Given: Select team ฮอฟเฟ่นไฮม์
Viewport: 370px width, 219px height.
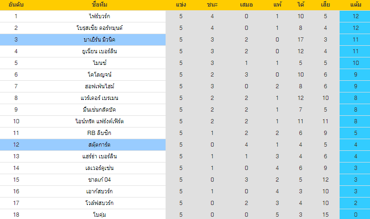Looking at the screenshot, I should click(99, 86).
